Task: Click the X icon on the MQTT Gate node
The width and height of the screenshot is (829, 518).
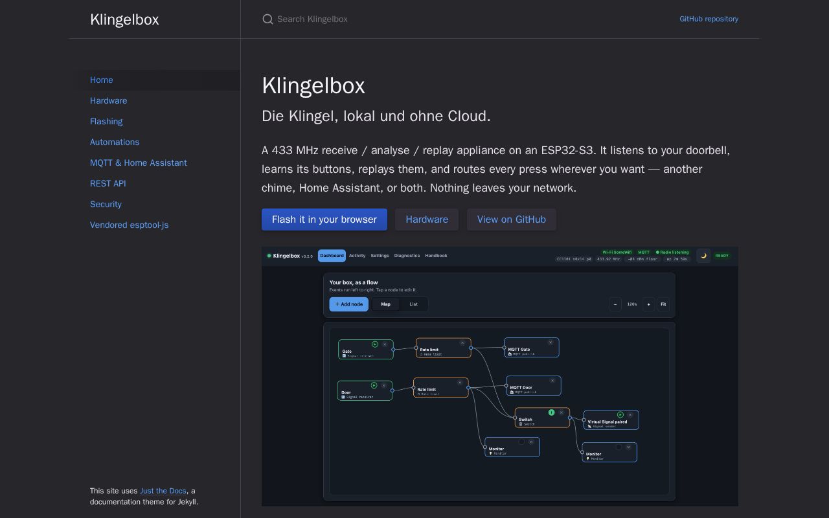Action: 551,343
